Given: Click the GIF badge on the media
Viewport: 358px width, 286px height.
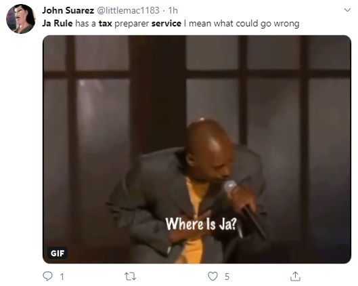Looking at the screenshot, I should [x=58, y=253].
